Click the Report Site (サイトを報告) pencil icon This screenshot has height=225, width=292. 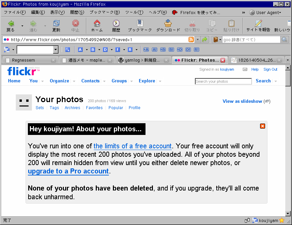[258, 23]
